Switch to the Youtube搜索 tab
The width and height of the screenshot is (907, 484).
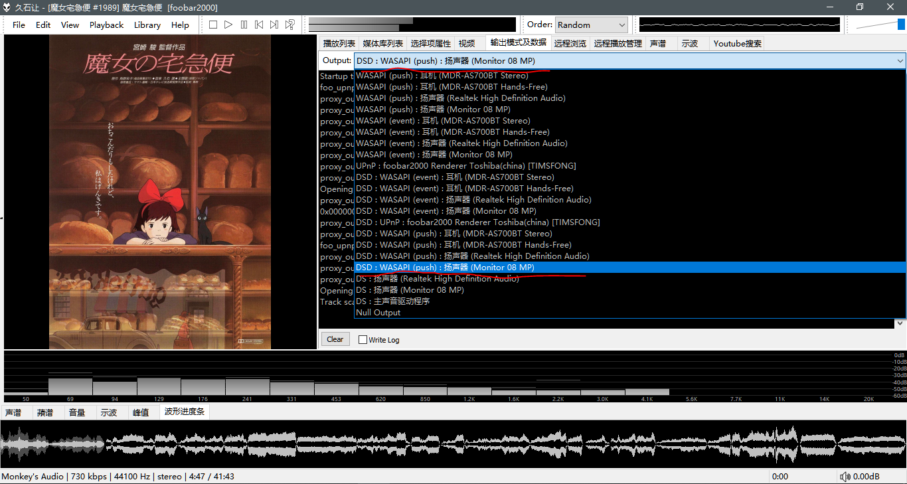tap(737, 43)
